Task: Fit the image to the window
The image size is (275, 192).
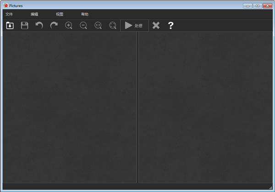Action: tap(113, 26)
